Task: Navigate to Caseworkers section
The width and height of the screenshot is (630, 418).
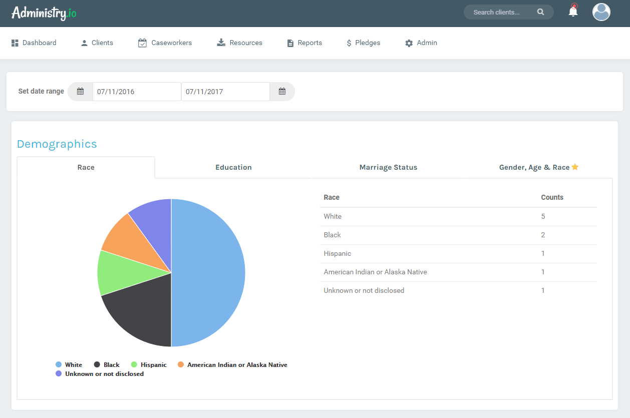Action: click(x=165, y=43)
